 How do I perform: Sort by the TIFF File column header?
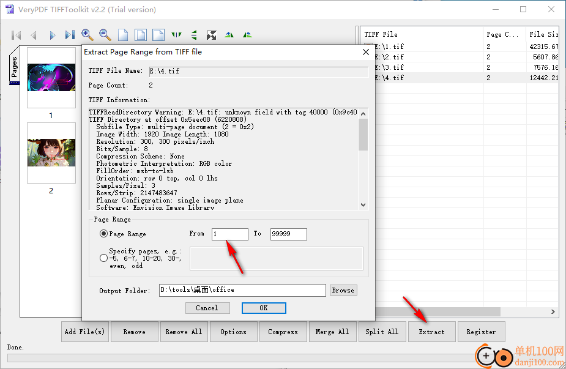point(422,34)
